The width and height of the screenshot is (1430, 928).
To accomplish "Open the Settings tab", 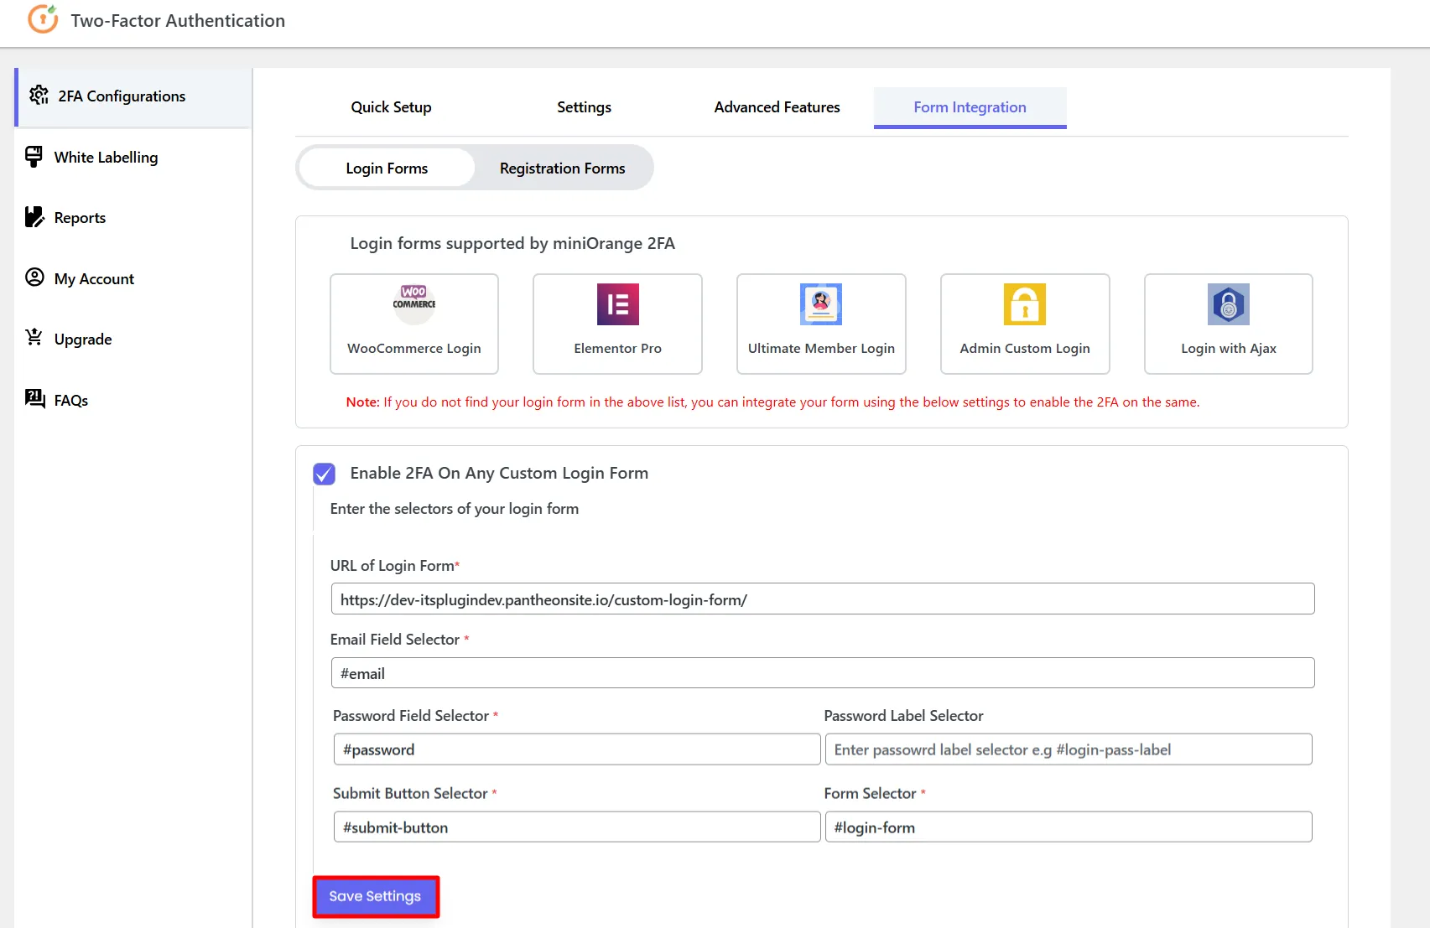I will tap(584, 107).
